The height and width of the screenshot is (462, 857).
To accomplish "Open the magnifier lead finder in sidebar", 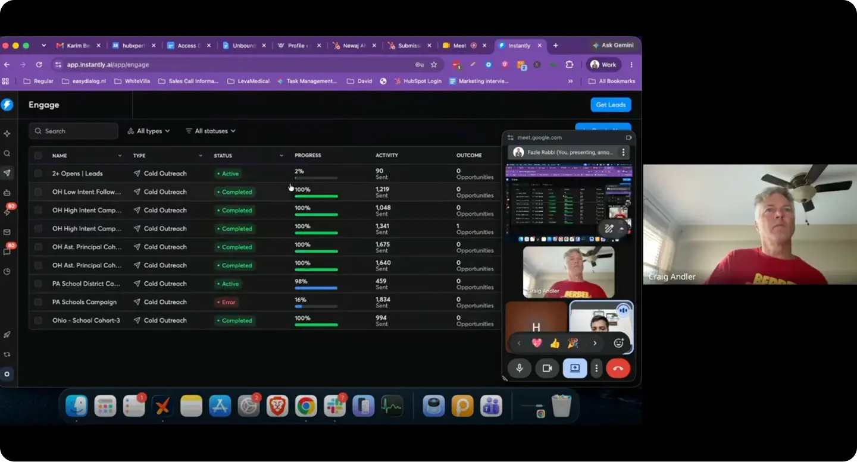I will coord(7,153).
